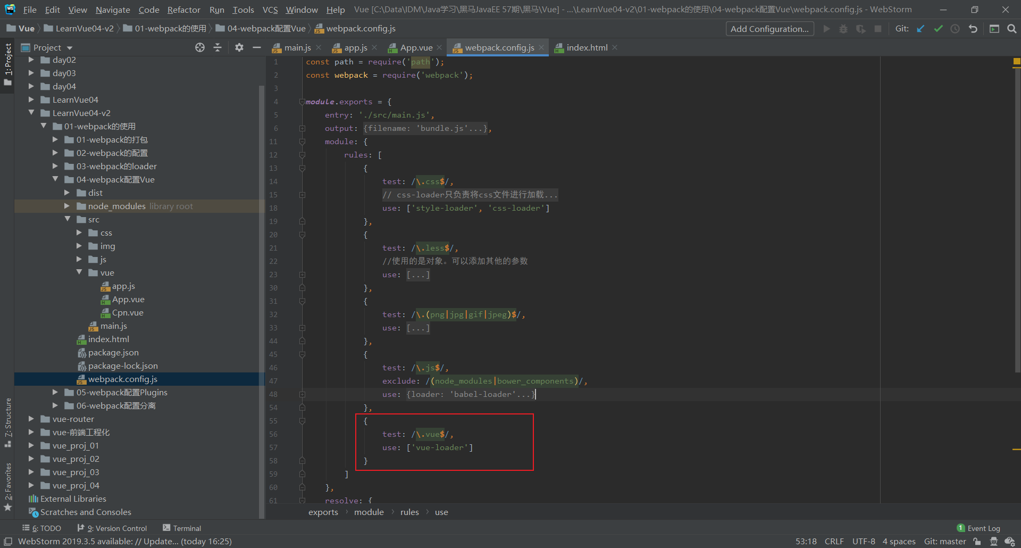Open the Terminal tool window

point(182,528)
